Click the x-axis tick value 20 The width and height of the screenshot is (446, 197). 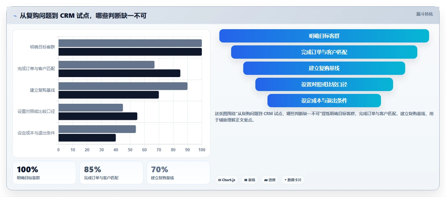[x=87, y=150]
